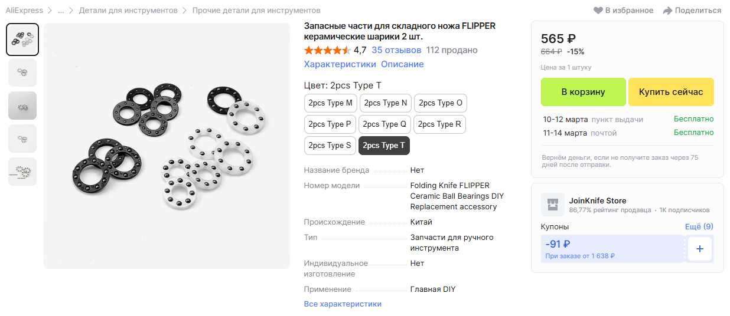
Task: Select the 2pcs Type M option
Action: (x=330, y=103)
